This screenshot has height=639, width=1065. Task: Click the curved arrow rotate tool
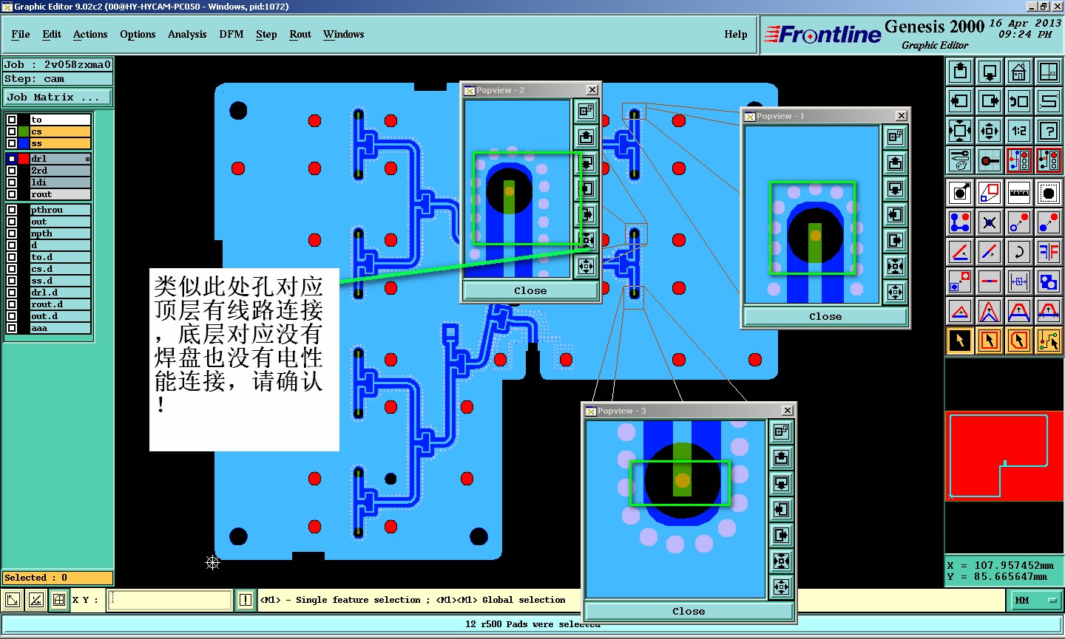[1019, 252]
